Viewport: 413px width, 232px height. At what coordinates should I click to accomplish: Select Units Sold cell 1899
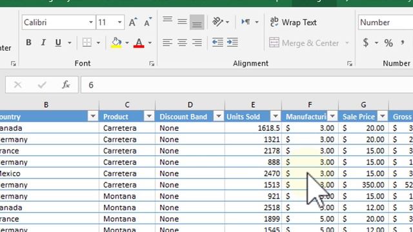pos(253,219)
